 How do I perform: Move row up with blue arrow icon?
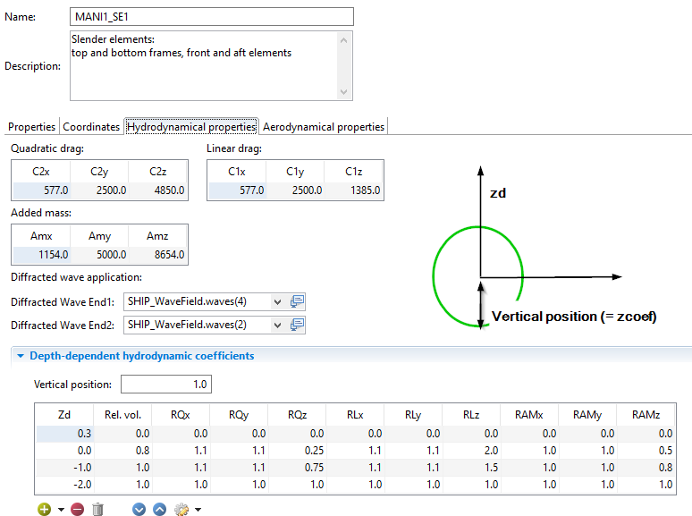pyautogui.click(x=159, y=509)
